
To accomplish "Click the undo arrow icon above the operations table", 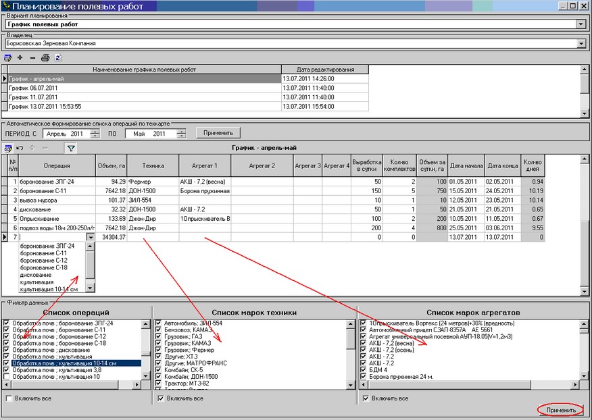I will tap(20, 148).
